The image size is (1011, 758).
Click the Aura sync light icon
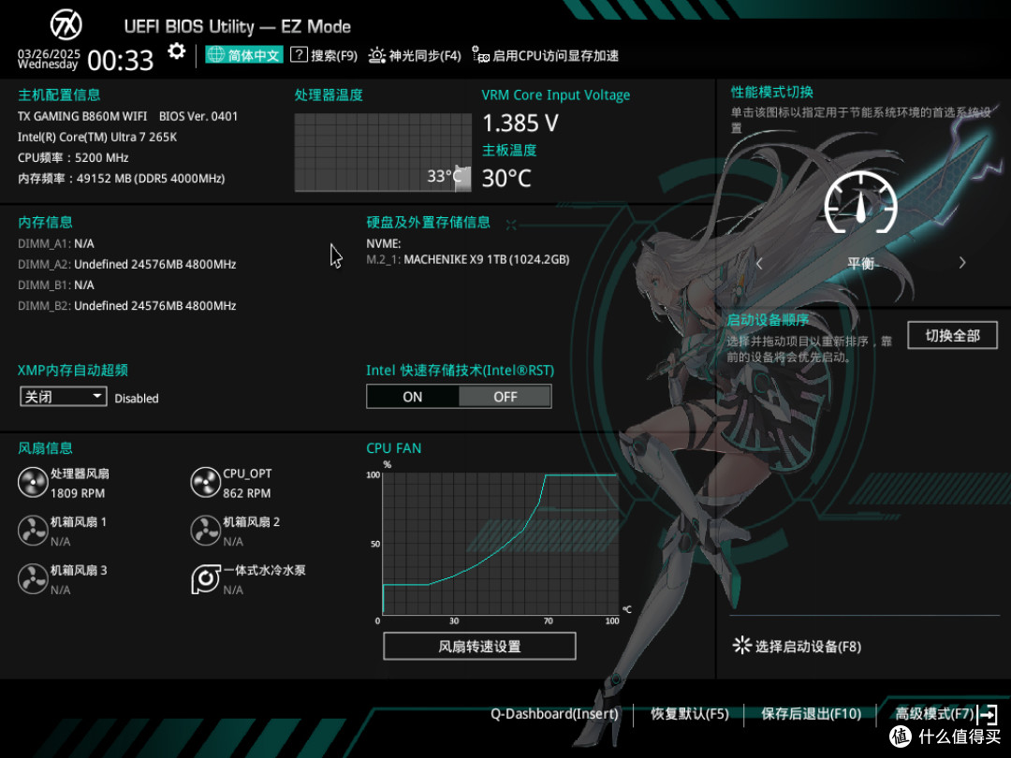click(376, 55)
